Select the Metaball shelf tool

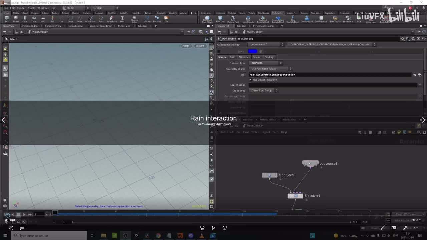(157, 19)
